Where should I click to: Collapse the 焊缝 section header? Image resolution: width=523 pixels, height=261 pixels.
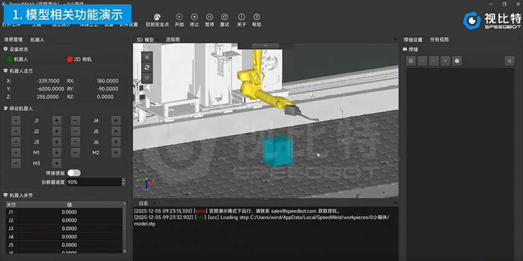click(405, 49)
